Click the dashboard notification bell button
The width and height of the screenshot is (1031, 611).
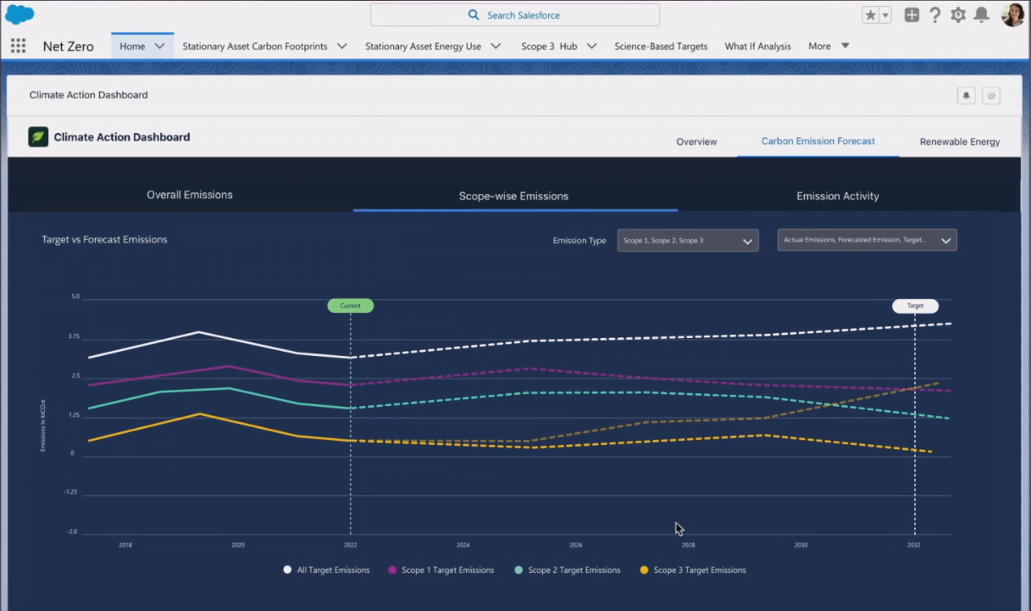click(x=966, y=96)
